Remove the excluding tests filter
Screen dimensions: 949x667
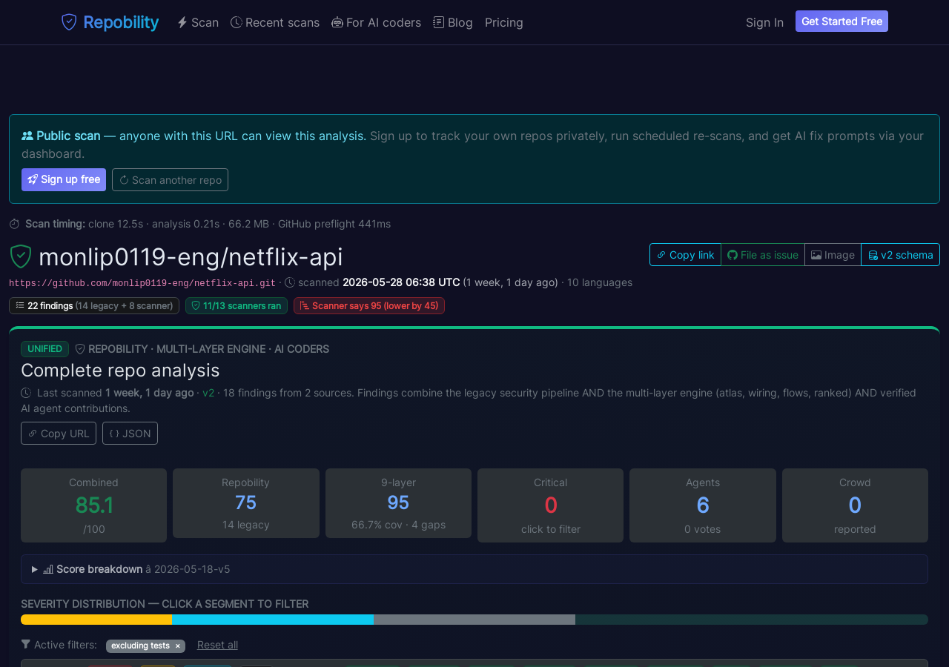[x=178, y=646]
